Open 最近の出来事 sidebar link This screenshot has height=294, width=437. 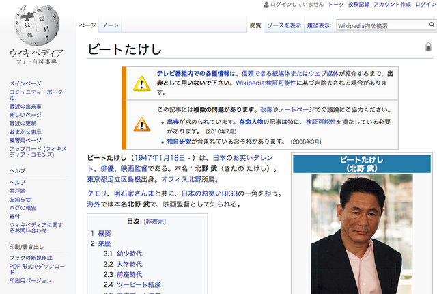pyautogui.click(x=25, y=106)
